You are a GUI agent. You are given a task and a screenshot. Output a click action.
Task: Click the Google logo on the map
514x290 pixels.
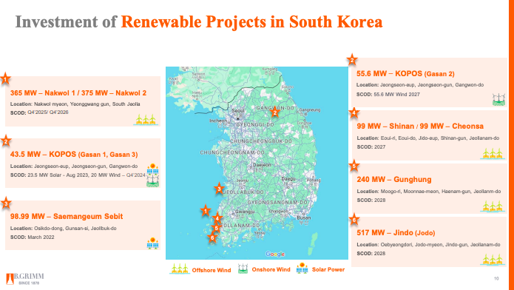[275, 254]
